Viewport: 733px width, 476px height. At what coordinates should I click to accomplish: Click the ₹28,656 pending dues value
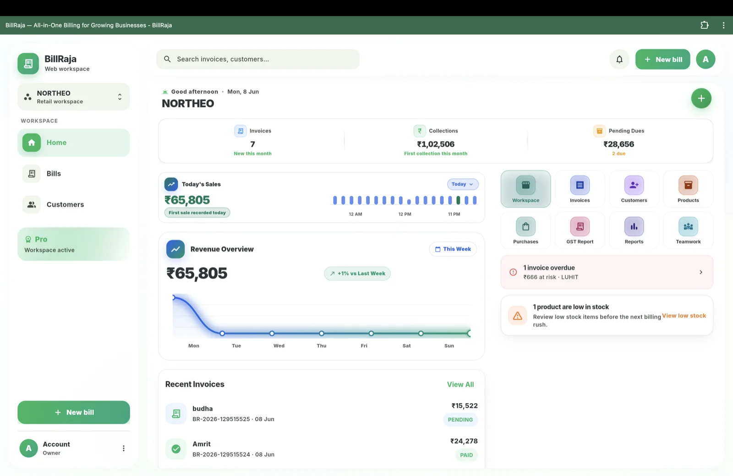coord(618,144)
